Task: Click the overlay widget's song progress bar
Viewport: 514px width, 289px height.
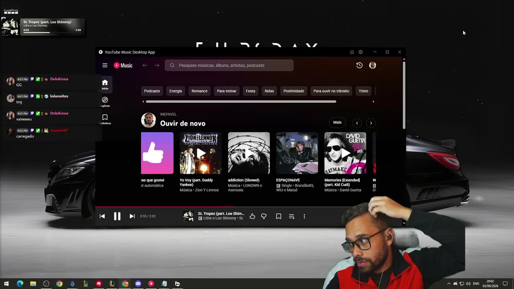Action: (x=53, y=33)
